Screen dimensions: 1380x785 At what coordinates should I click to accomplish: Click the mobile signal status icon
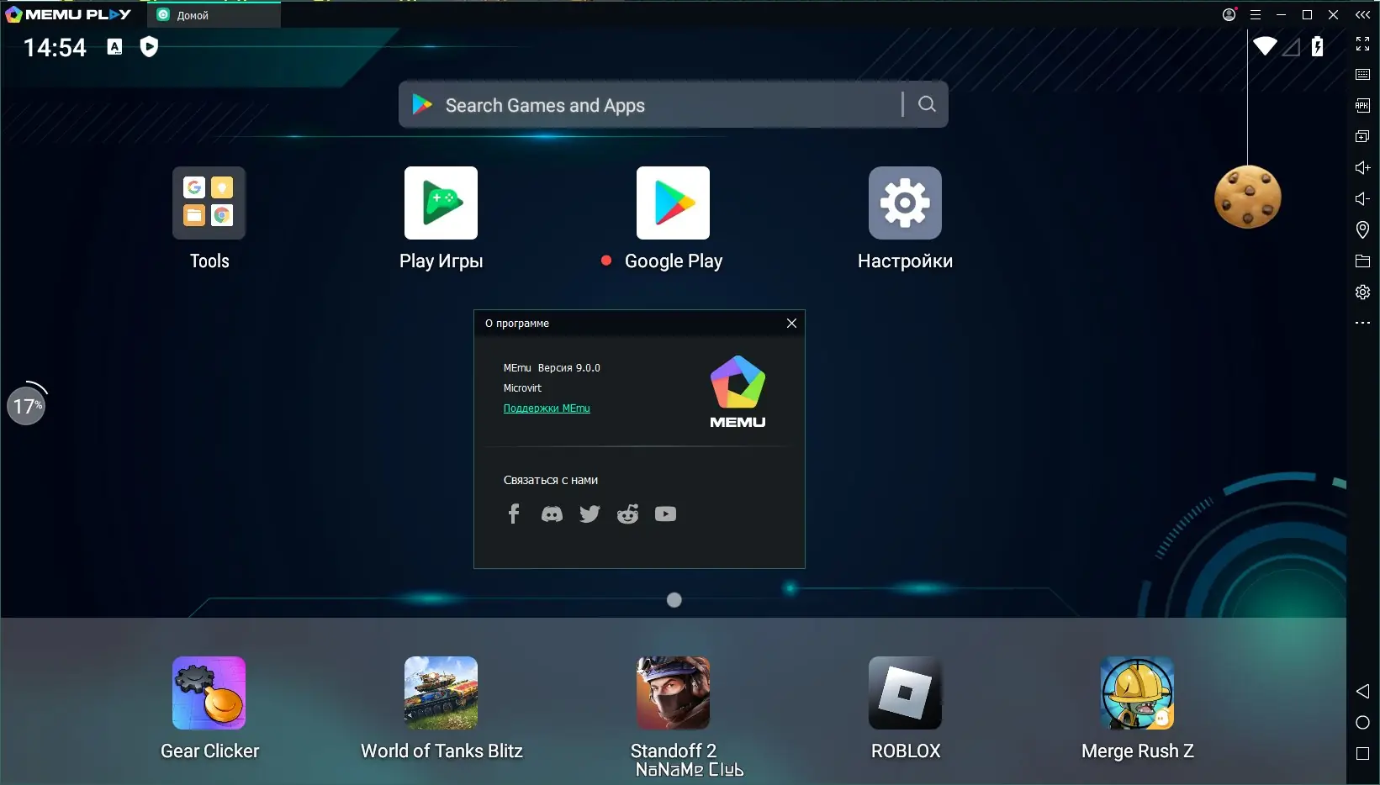click(x=1291, y=46)
